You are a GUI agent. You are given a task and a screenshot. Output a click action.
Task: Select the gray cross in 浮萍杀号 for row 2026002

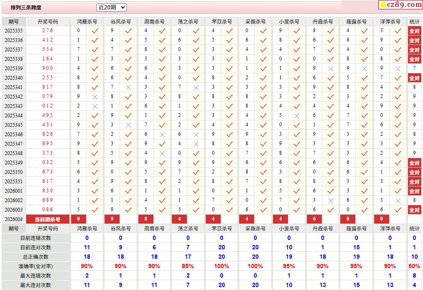coord(398,200)
